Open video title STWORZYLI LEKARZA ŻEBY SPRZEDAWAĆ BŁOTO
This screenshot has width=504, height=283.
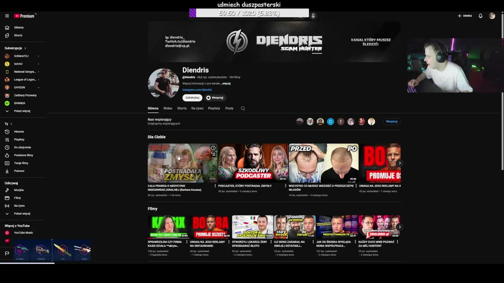click(x=250, y=244)
